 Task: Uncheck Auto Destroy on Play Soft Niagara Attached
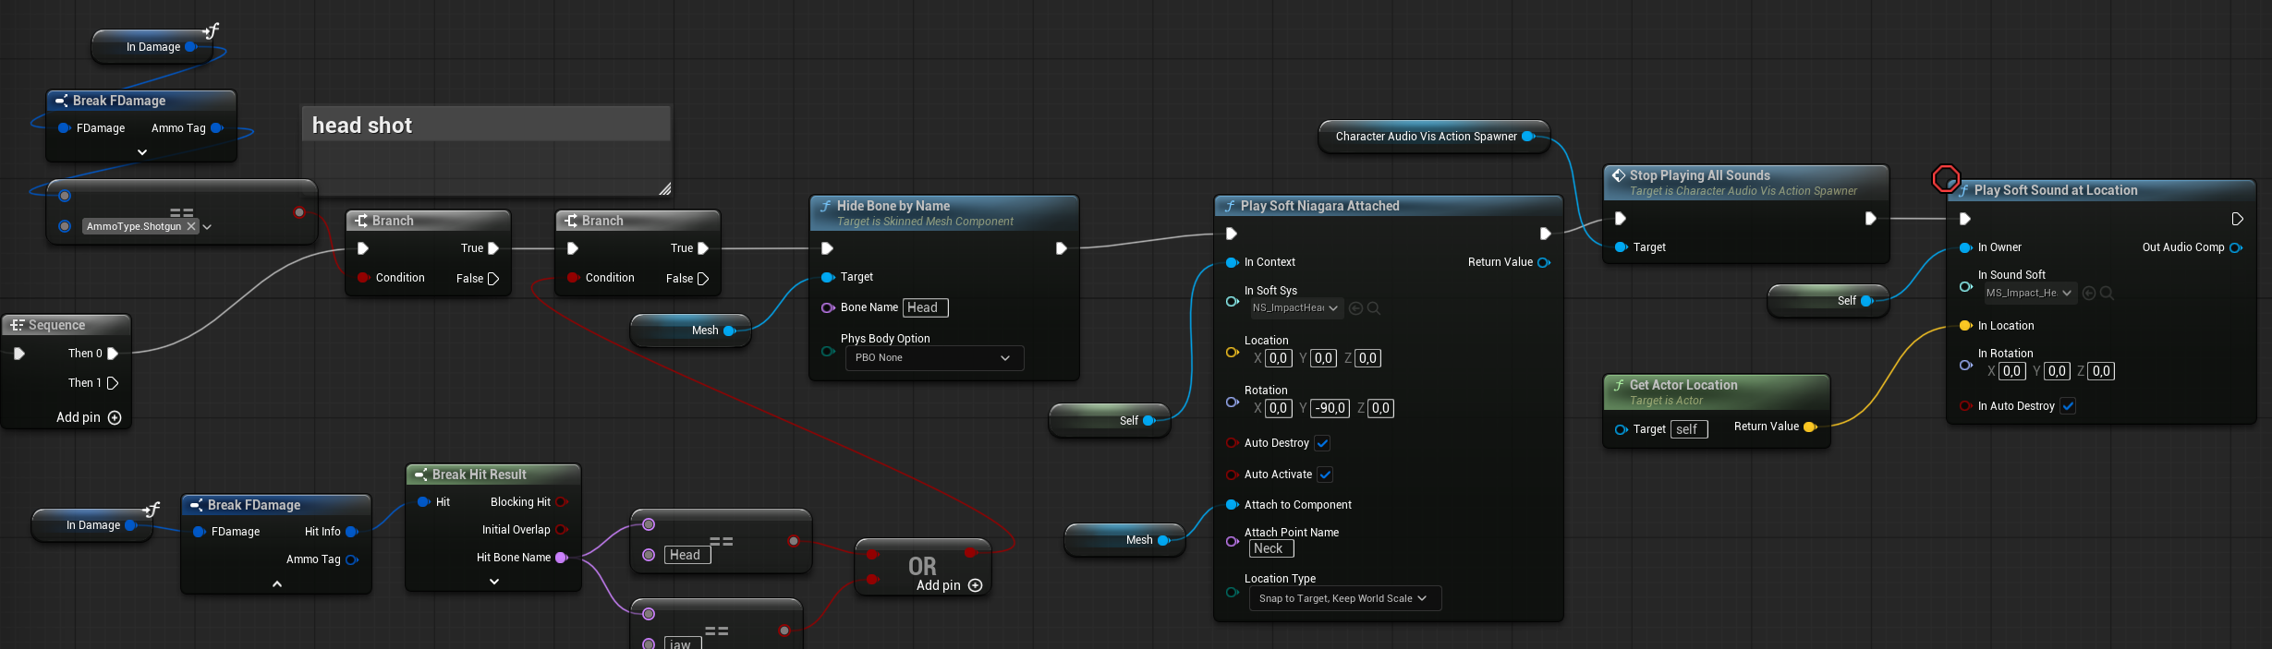(1322, 443)
